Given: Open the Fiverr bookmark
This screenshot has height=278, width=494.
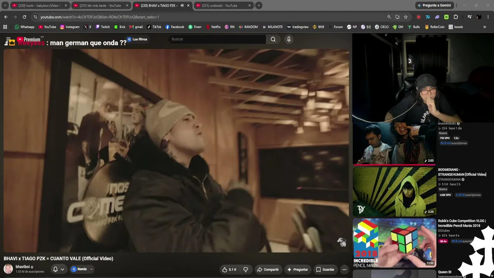Looking at the screenshot, I should (x=195, y=27).
